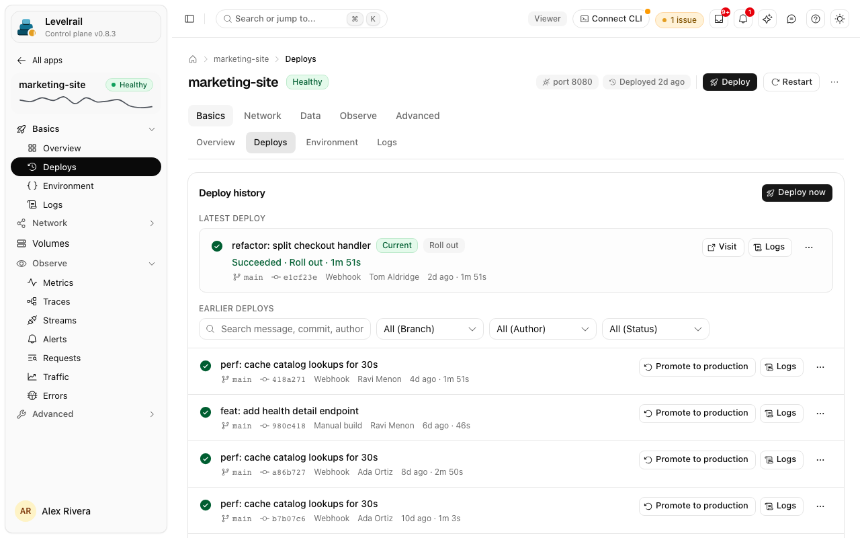Viewport: 860px width, 538px height.
Task: Open the Environment sub-tab
Action: [332, 143]
